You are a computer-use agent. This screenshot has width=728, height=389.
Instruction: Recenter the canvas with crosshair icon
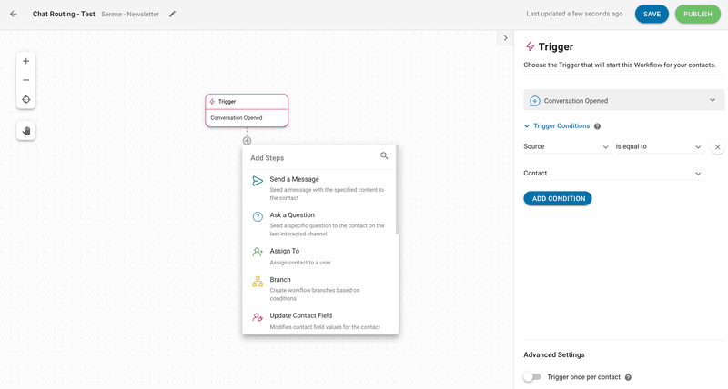pyautogui.click(x=26, y=99)
